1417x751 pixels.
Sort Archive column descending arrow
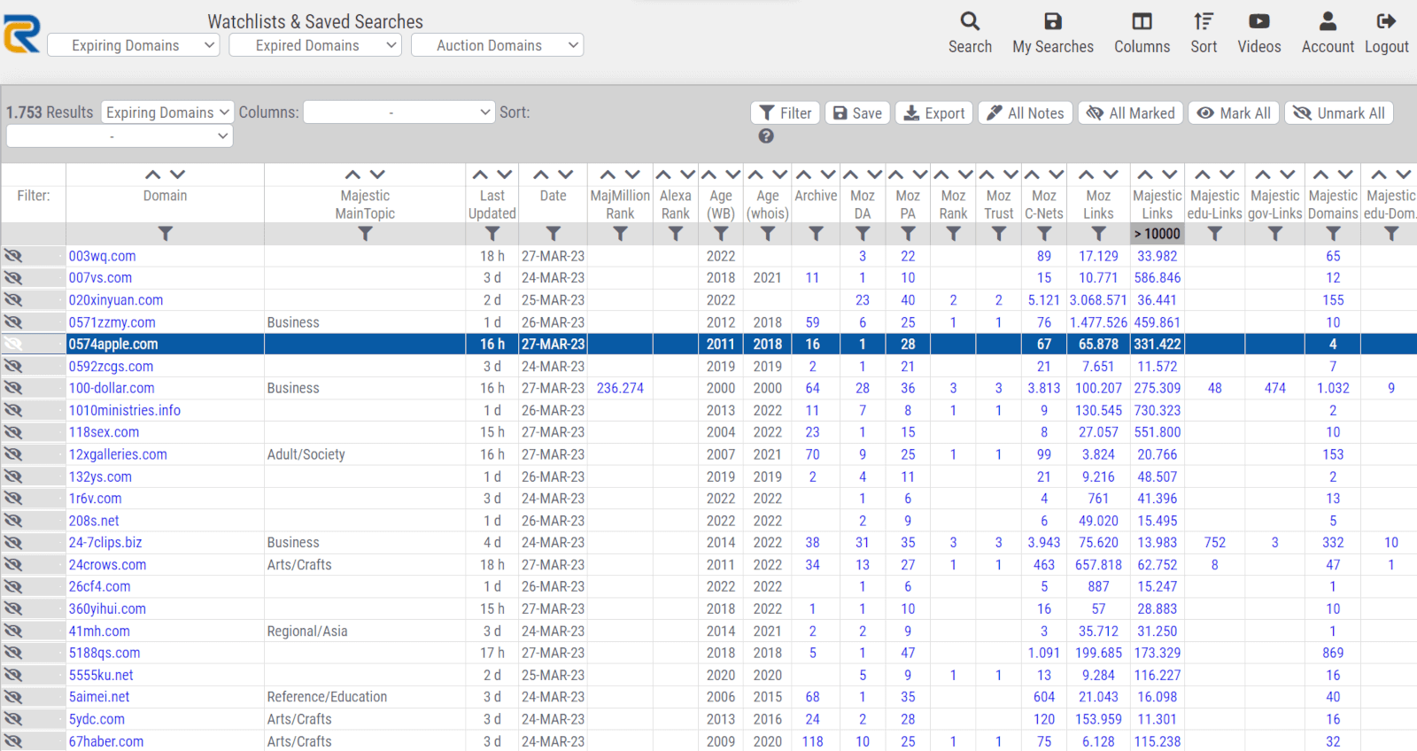[828, 174]
